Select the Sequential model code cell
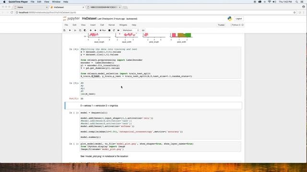 tap(160, 125)
